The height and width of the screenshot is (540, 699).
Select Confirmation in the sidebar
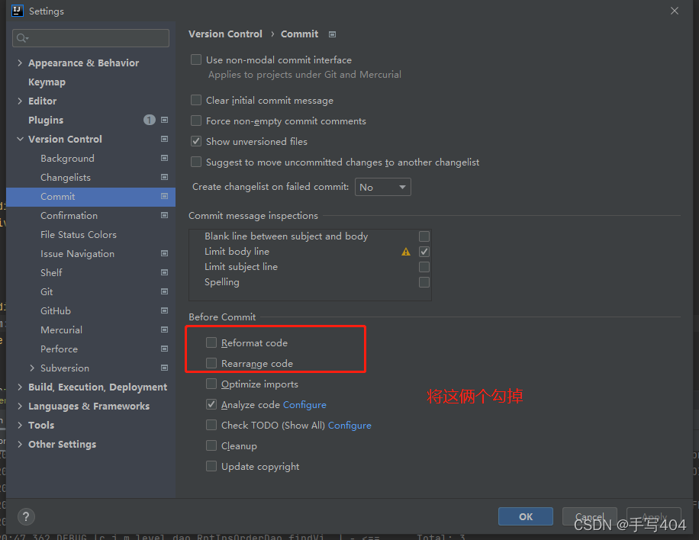(69, 215)
